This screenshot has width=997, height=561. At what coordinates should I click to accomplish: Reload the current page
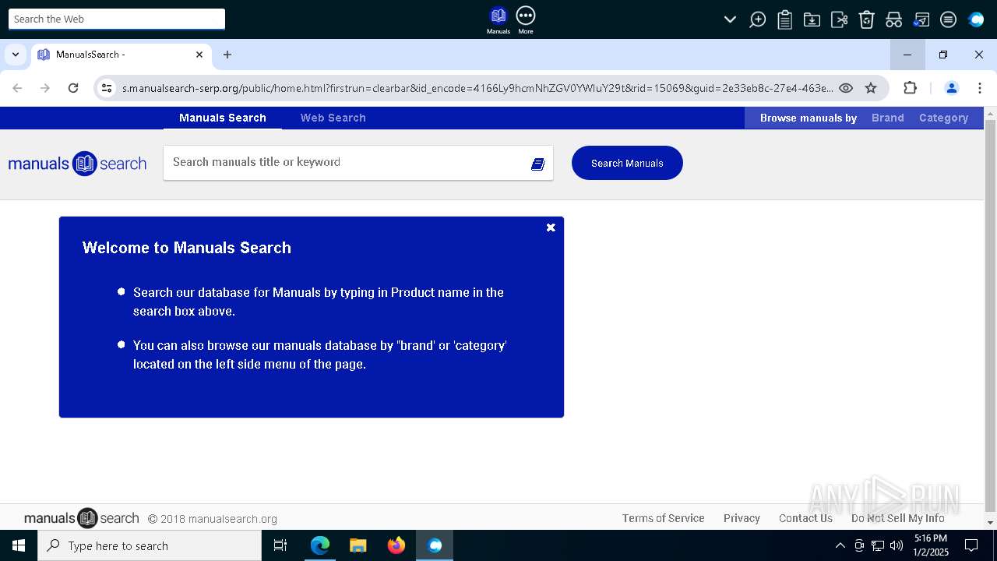73,88
